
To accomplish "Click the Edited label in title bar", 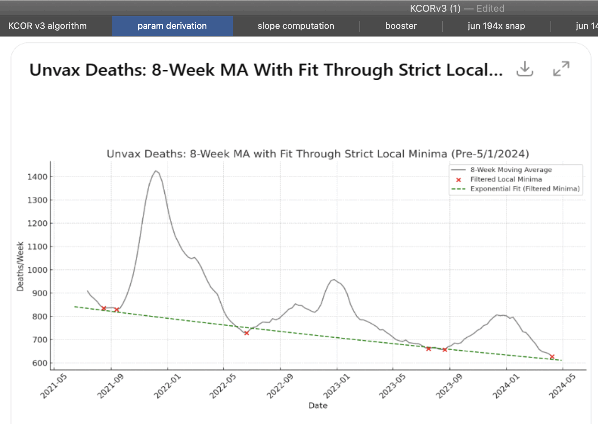I will click(490, 8).
